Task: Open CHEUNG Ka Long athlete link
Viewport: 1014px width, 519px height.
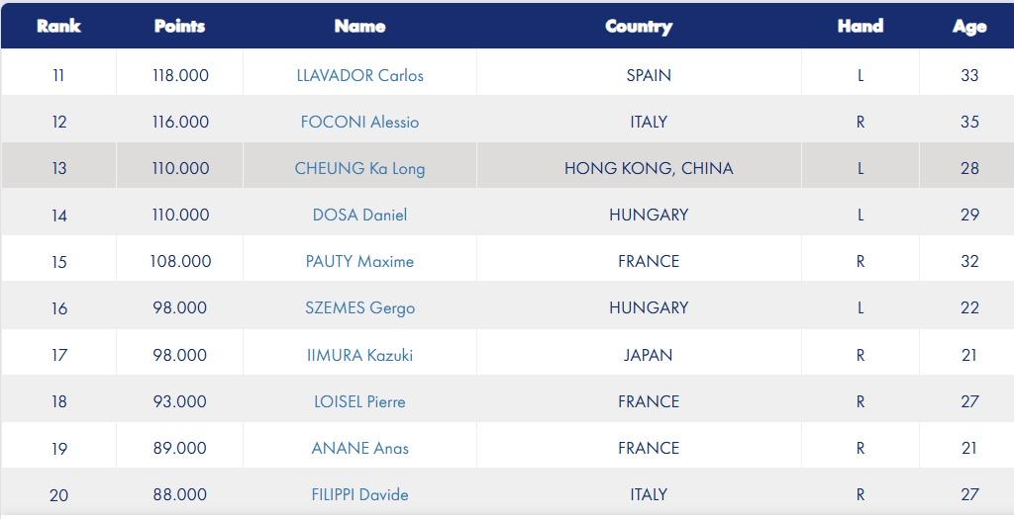Action: pos(359,168)
